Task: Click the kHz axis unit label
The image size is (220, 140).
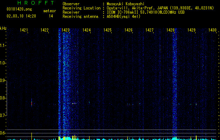Action: click(x=3, y=28)
